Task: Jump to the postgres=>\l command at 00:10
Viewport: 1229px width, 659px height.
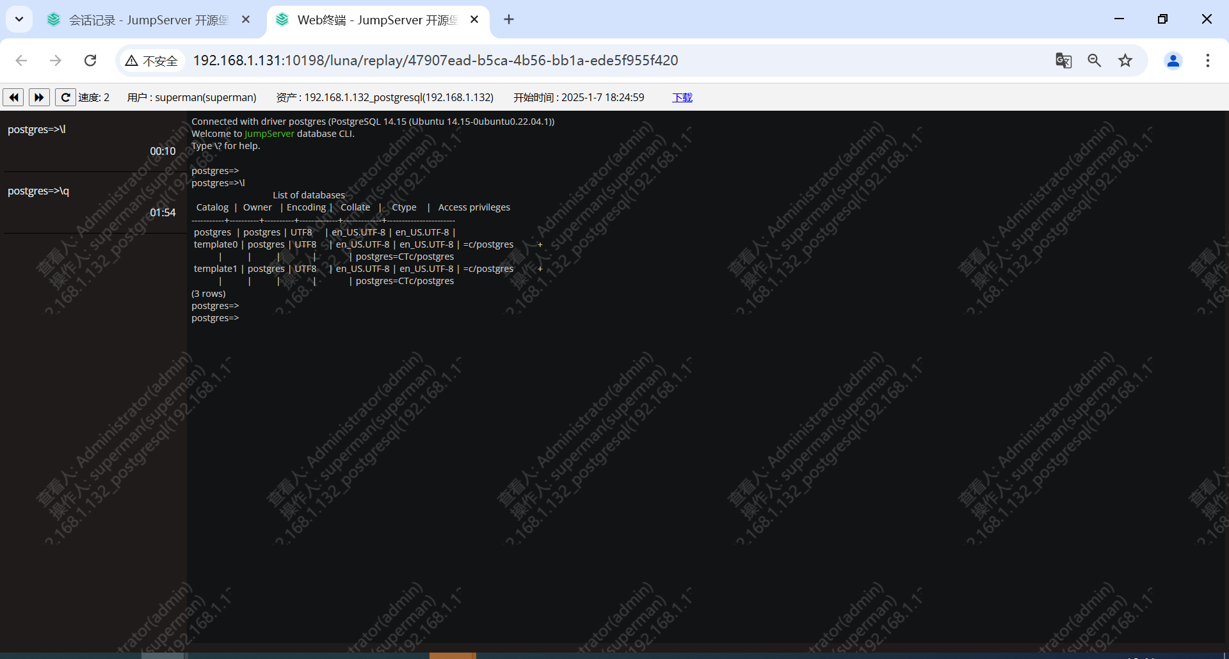Action: pyautogui.click(x=94, y=141)
